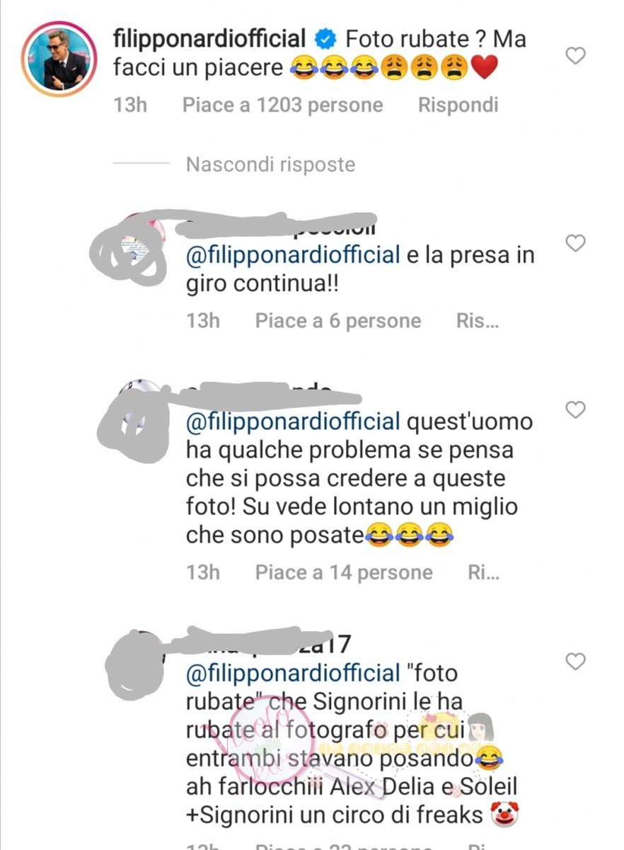624x850 pixels.
Task: Like the 'quest'uomo ha qualche problema' reply
Action: [x=576, y=409]
